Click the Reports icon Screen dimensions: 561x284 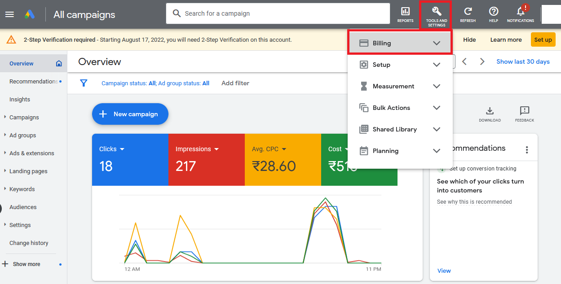pyautogui.click(x=405, y=14)
